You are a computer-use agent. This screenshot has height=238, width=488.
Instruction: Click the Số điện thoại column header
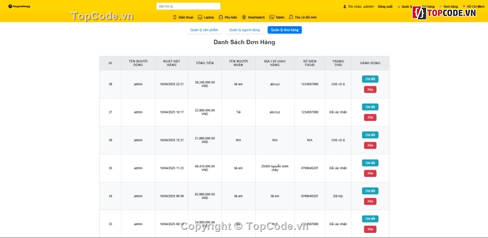click(310, 63)
